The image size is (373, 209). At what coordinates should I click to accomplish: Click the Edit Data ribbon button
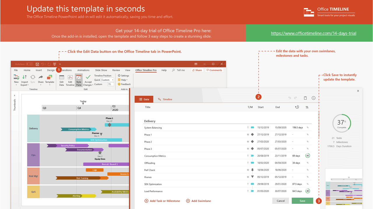click(x=61, y=80)
